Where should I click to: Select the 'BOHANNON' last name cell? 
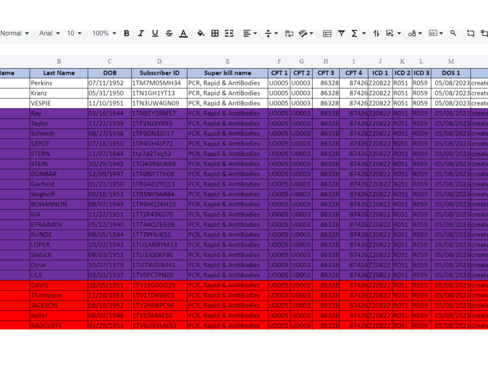(59, 204)
